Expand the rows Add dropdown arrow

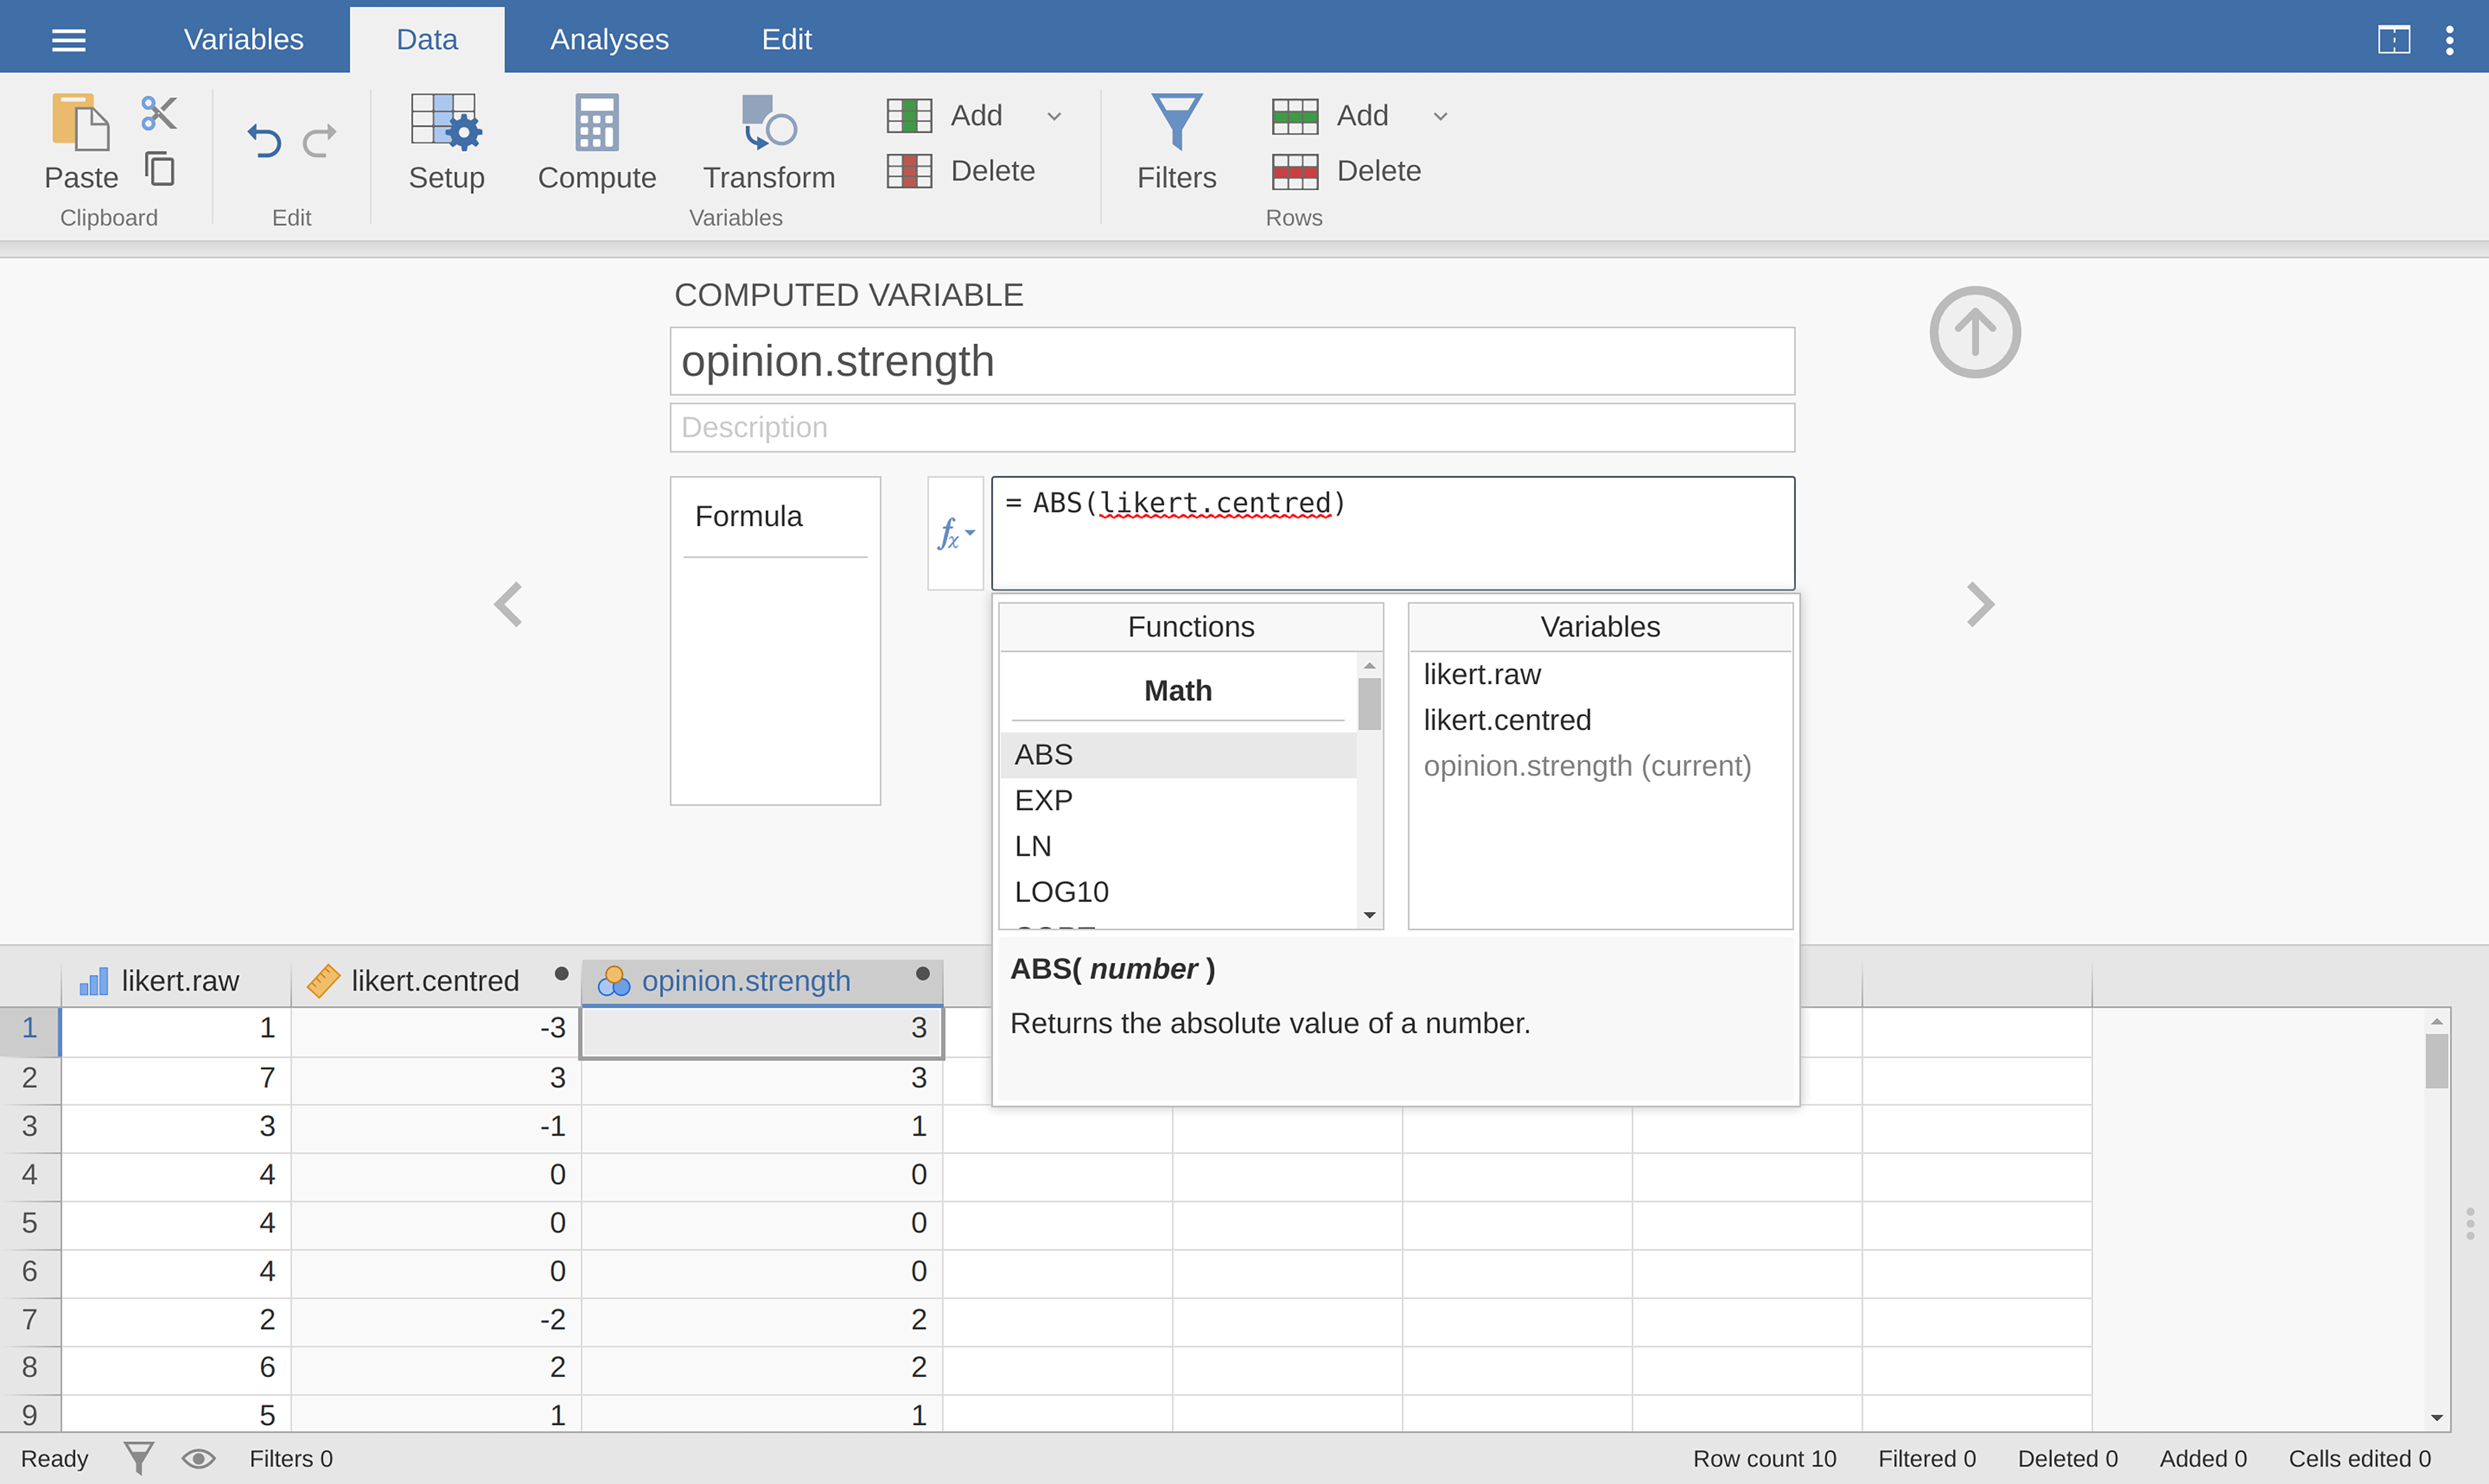pos(1440,117)
